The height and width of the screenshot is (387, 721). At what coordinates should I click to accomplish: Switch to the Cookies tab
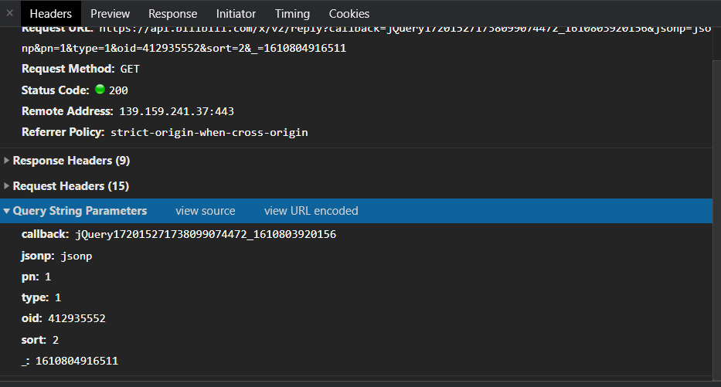(x=349, y=14)
